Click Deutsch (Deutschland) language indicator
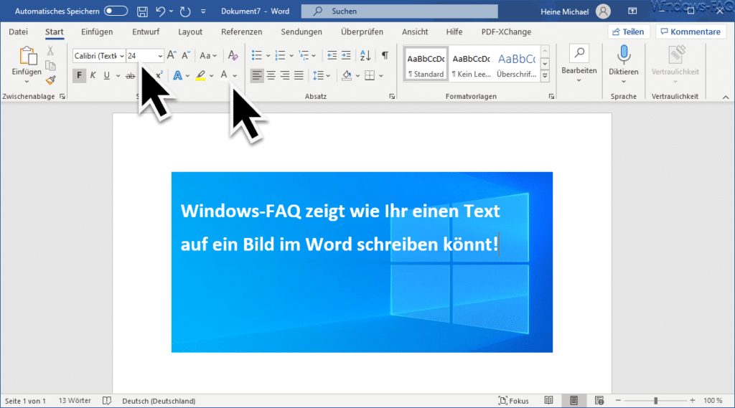This screenshot has width=735, height=408. pos(159,401)
